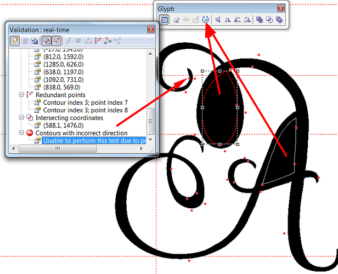
Task: Click the first icon in the Glyph toolbar
Action: [x=164, y=19]
